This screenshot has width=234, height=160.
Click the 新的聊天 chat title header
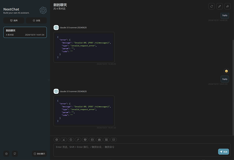point(60,5)
